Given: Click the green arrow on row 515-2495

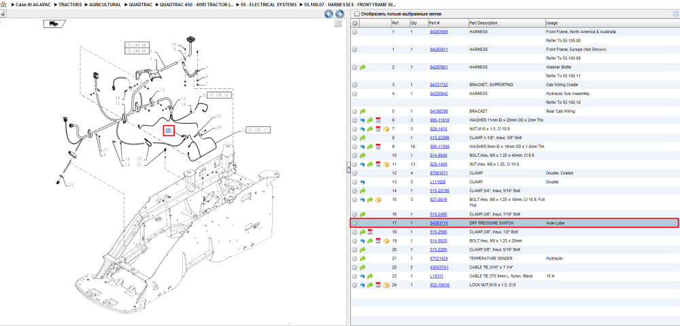Looking at the screenshot, I should pyautogui.click(x=363, y=215).
